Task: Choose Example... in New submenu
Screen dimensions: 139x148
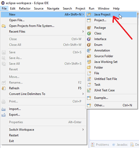Action: tap(111, 98)
